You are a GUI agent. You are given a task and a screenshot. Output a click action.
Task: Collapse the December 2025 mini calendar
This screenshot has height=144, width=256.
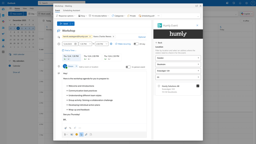coord(10,20)
